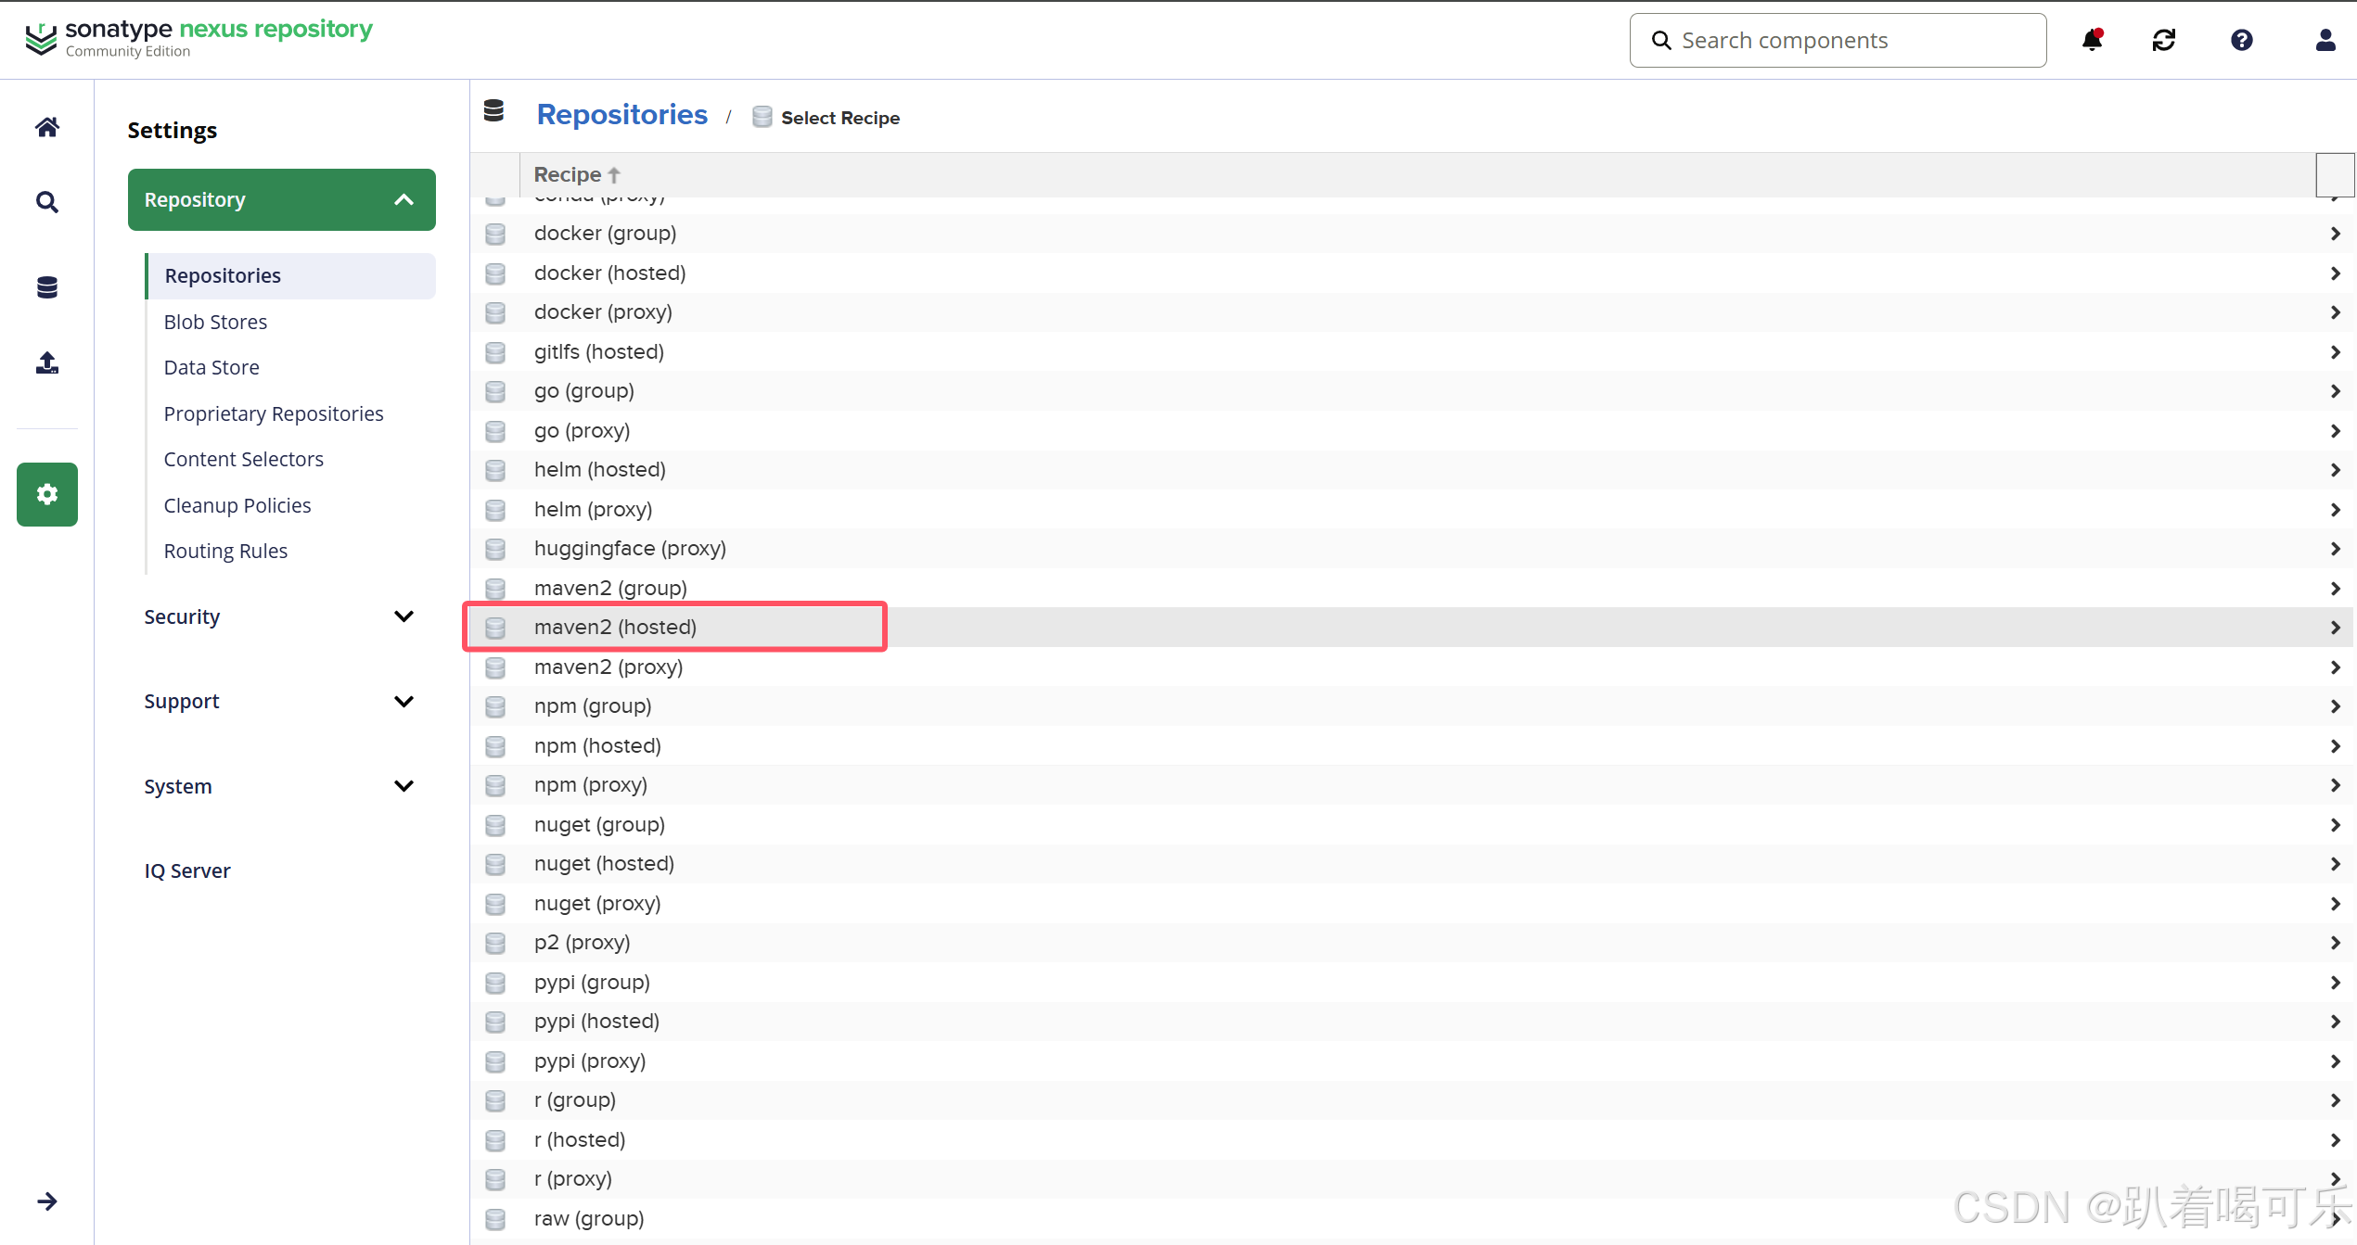Expand the System section

coord(404,786)
